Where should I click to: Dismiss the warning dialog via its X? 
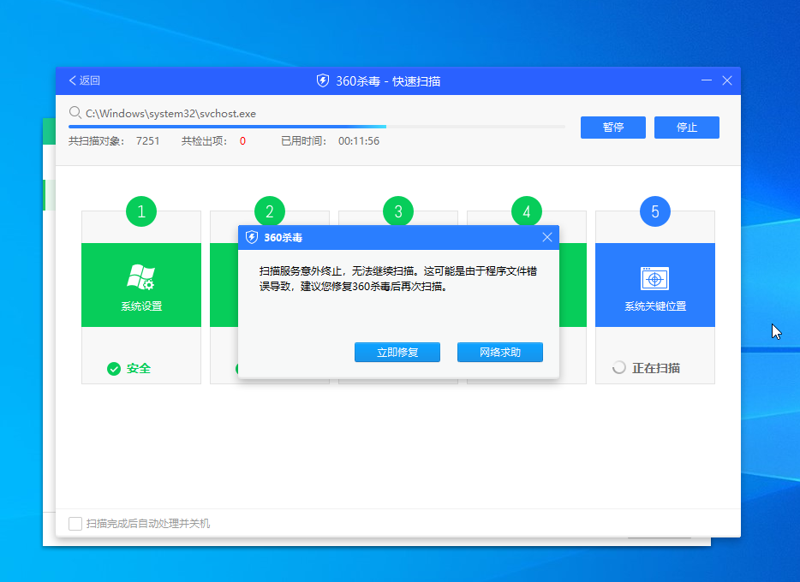click(547, 237)
